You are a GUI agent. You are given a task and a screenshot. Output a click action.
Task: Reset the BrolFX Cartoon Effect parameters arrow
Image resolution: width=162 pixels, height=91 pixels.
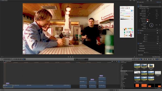[160, 7]
